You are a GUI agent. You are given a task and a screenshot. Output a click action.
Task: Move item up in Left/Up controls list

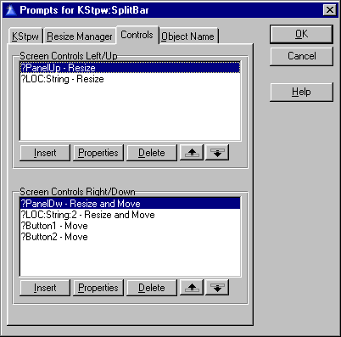pyautogui.click(x=192, y=153)
